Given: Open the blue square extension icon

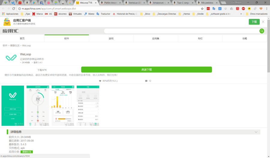Looking at the screenshot, I should click(x=220, y=9).
